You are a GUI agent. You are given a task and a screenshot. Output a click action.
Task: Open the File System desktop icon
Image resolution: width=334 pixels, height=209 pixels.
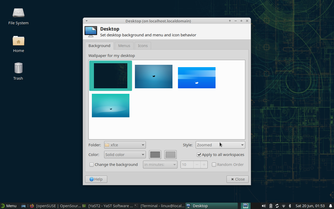(18, 13)
